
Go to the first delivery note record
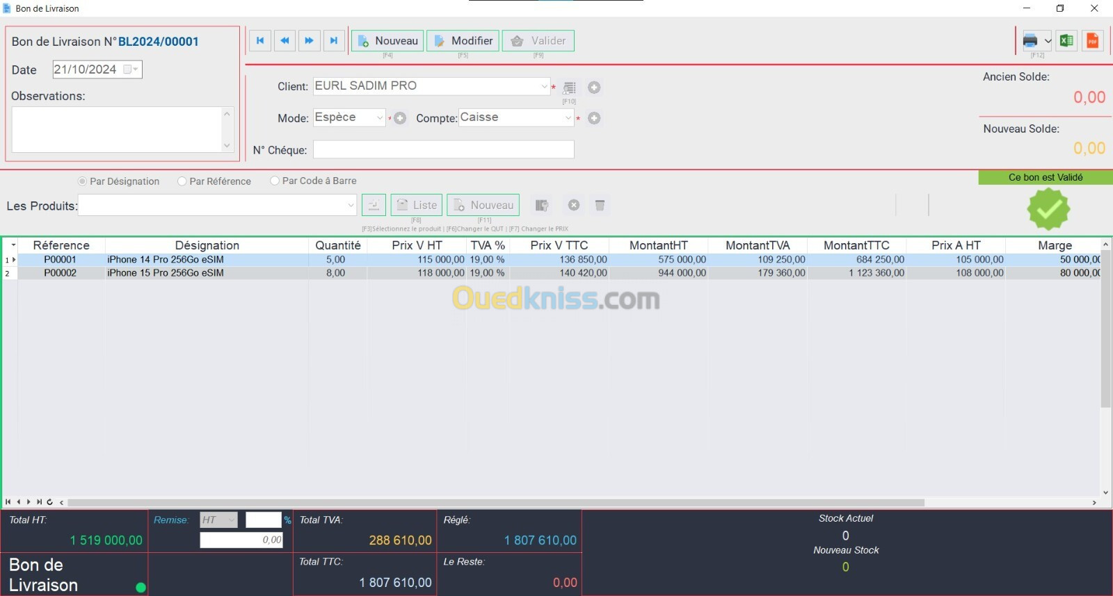click(x=260, y=40)
